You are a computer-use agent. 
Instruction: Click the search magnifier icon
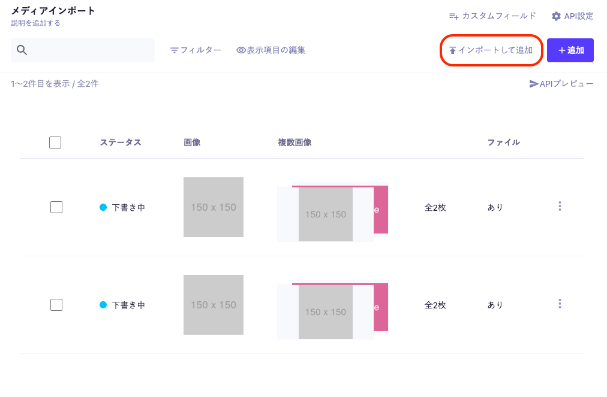point(22,50)
